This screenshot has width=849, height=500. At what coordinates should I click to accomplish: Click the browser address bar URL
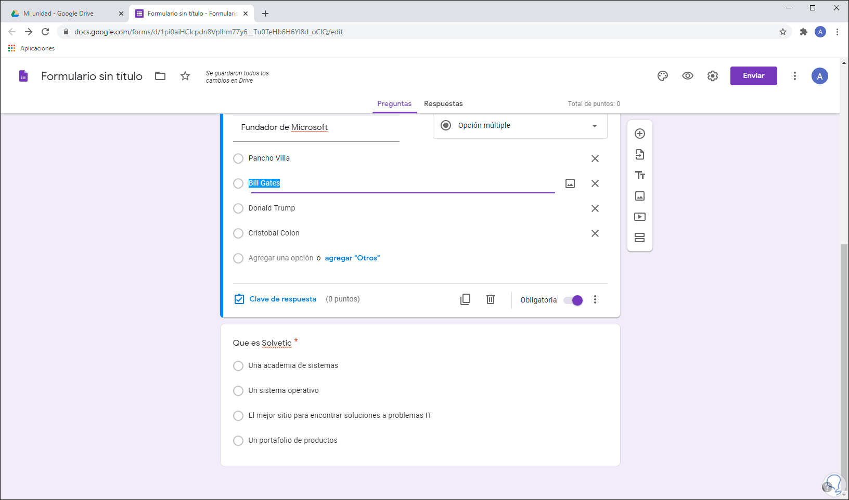pyautogui.click(x=209, y=32)
